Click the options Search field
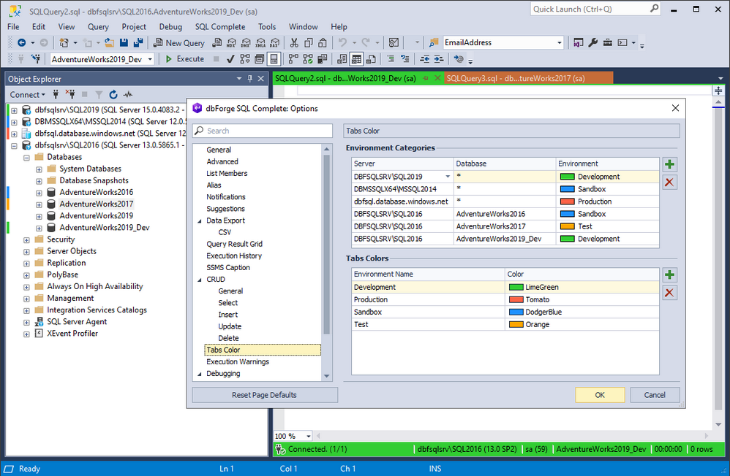730x476 pixels. 263,131
